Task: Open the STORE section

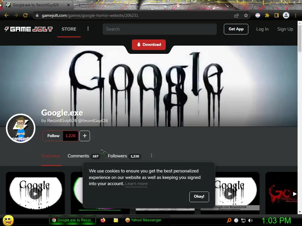Action: click(69, 29)
